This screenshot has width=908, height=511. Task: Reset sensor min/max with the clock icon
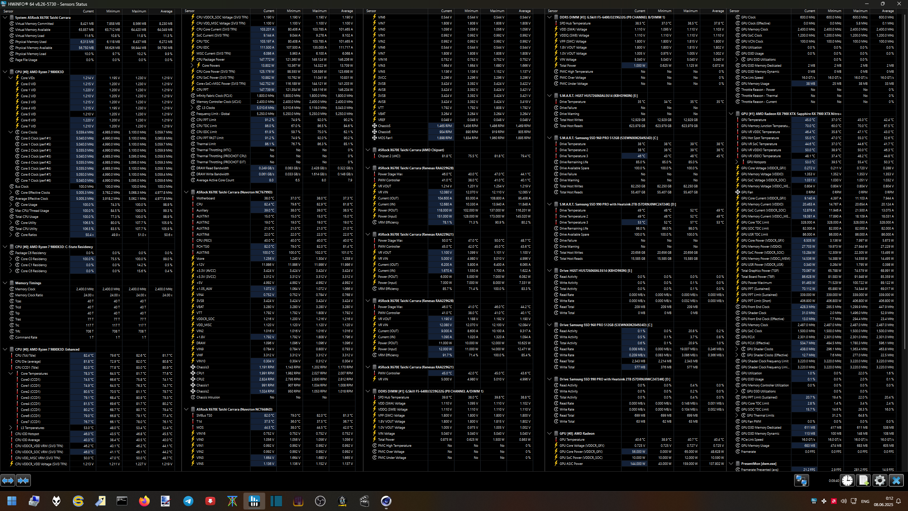(x=847, y=480)
